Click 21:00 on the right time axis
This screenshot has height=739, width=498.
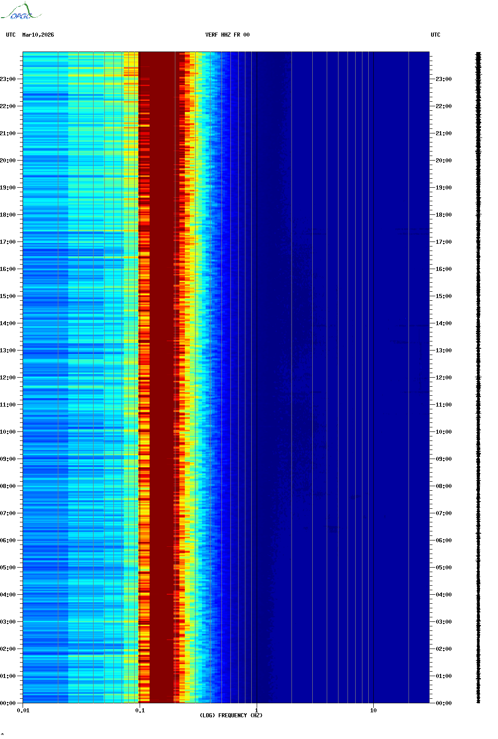click(444, 133)
